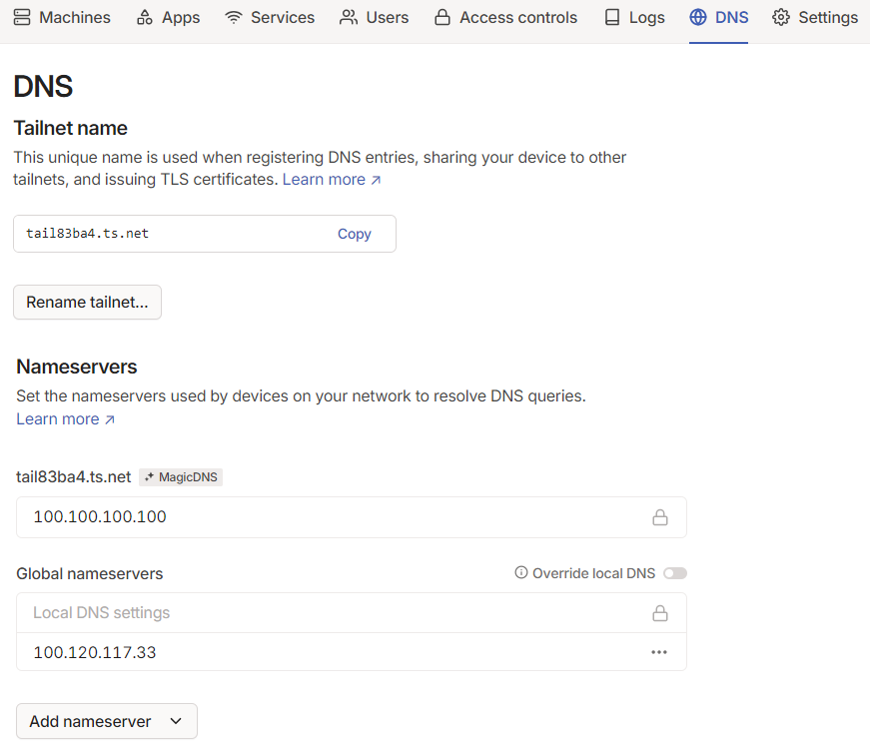Click the tailnet name field tail83ba4.ts.net
Screen dimensions: 870x746
pyautogui.click(x=204, y=234)
